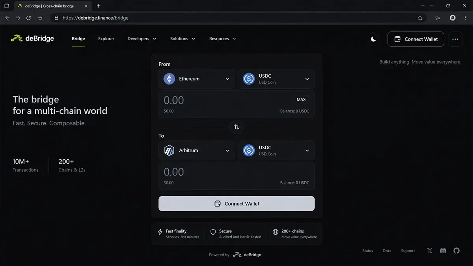The height and width of the screenshot is (266, 473).
Task: Click the deBridge logo in the header
Action: point(32,39)
